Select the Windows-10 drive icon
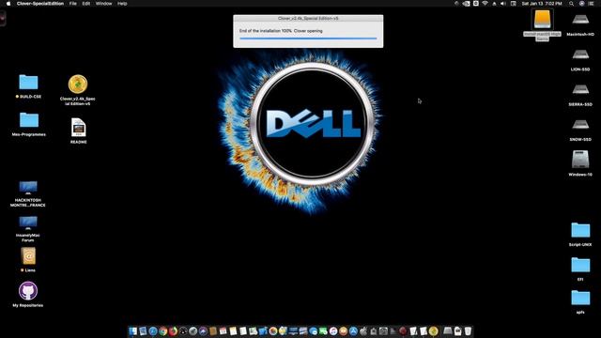This screenshot has width=601, height=338. 580,159
